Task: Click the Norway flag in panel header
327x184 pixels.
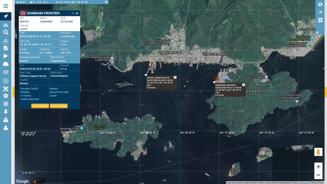Action: point(23,13)
